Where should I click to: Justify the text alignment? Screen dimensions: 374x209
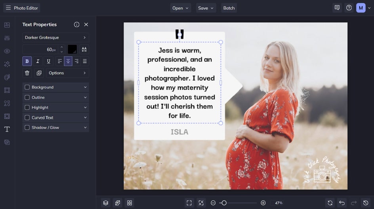click(x=85, y=61)
